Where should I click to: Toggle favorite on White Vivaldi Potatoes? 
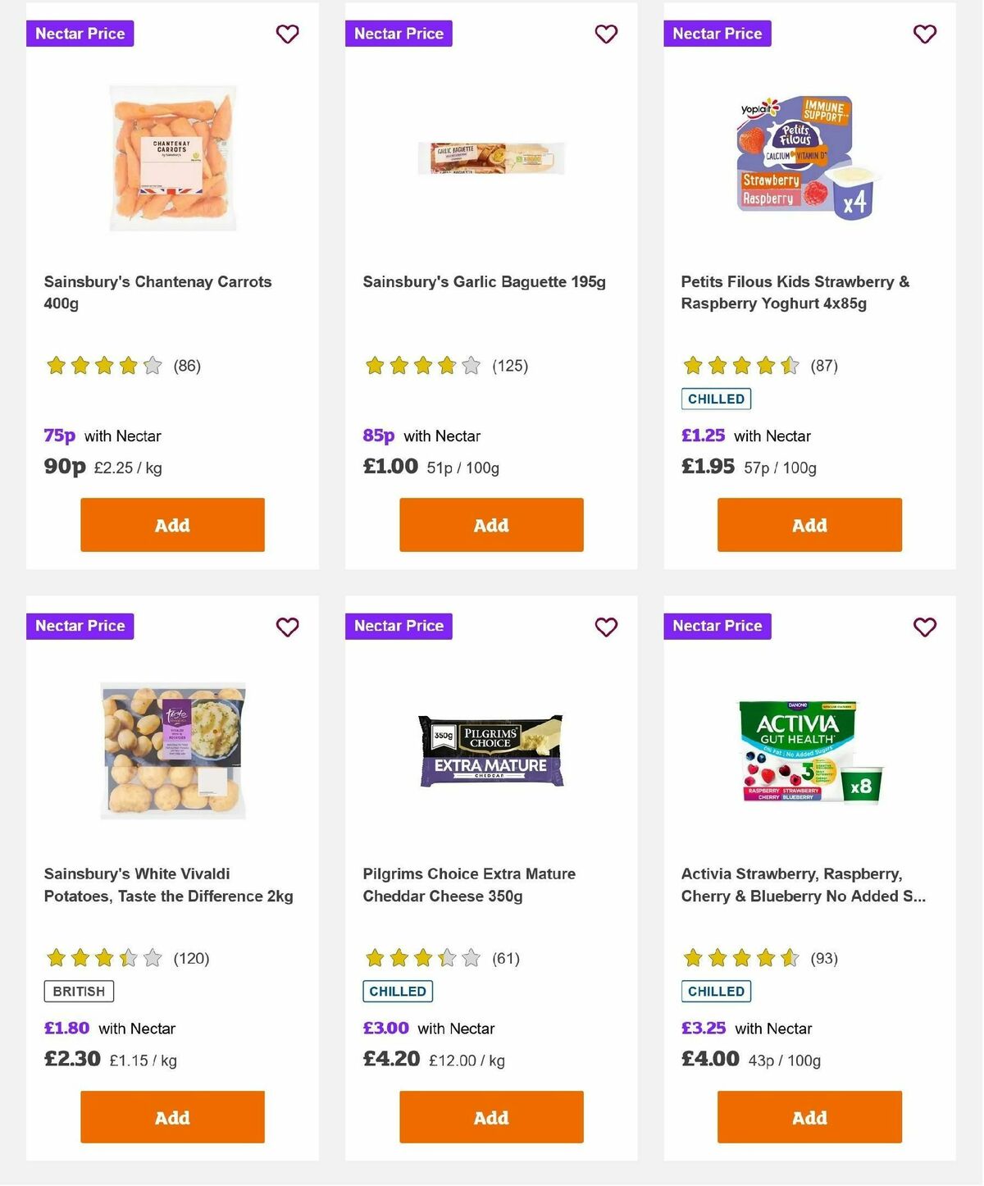(287, 627)
